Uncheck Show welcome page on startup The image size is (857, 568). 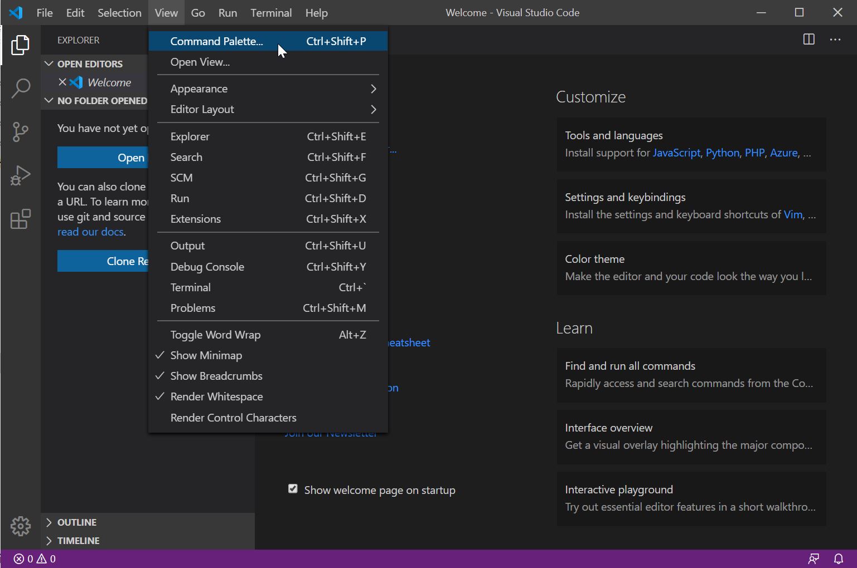(293, 489)
